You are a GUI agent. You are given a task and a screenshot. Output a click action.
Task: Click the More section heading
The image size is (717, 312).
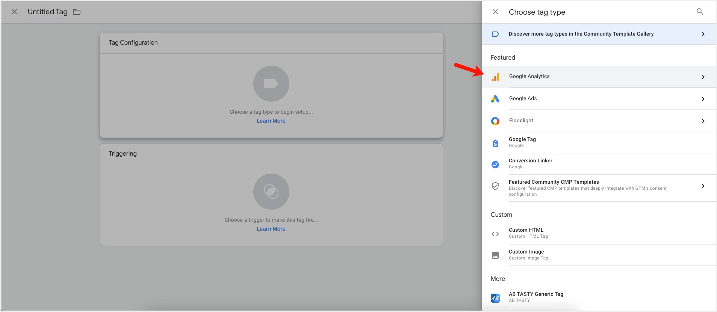498,279
